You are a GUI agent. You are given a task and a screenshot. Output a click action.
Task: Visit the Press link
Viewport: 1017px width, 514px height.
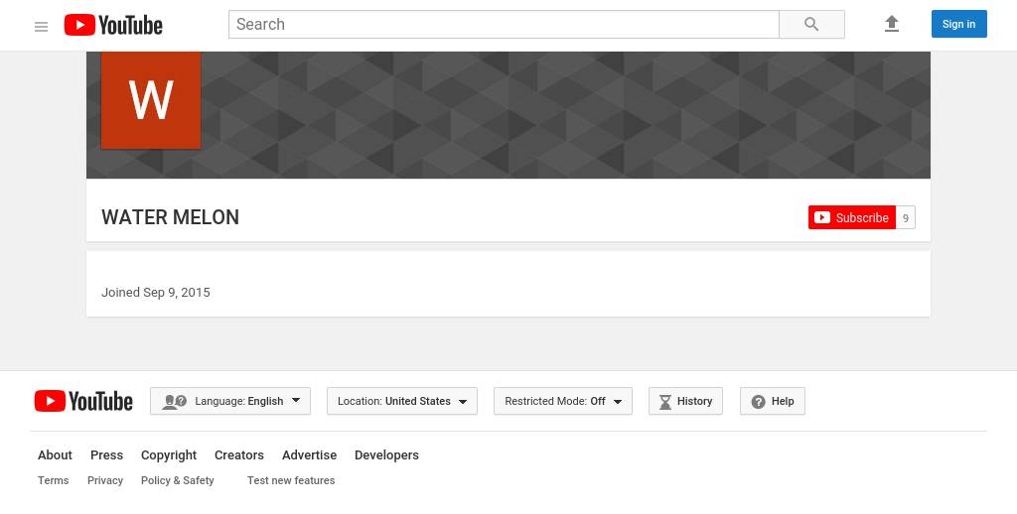[106, 455]
